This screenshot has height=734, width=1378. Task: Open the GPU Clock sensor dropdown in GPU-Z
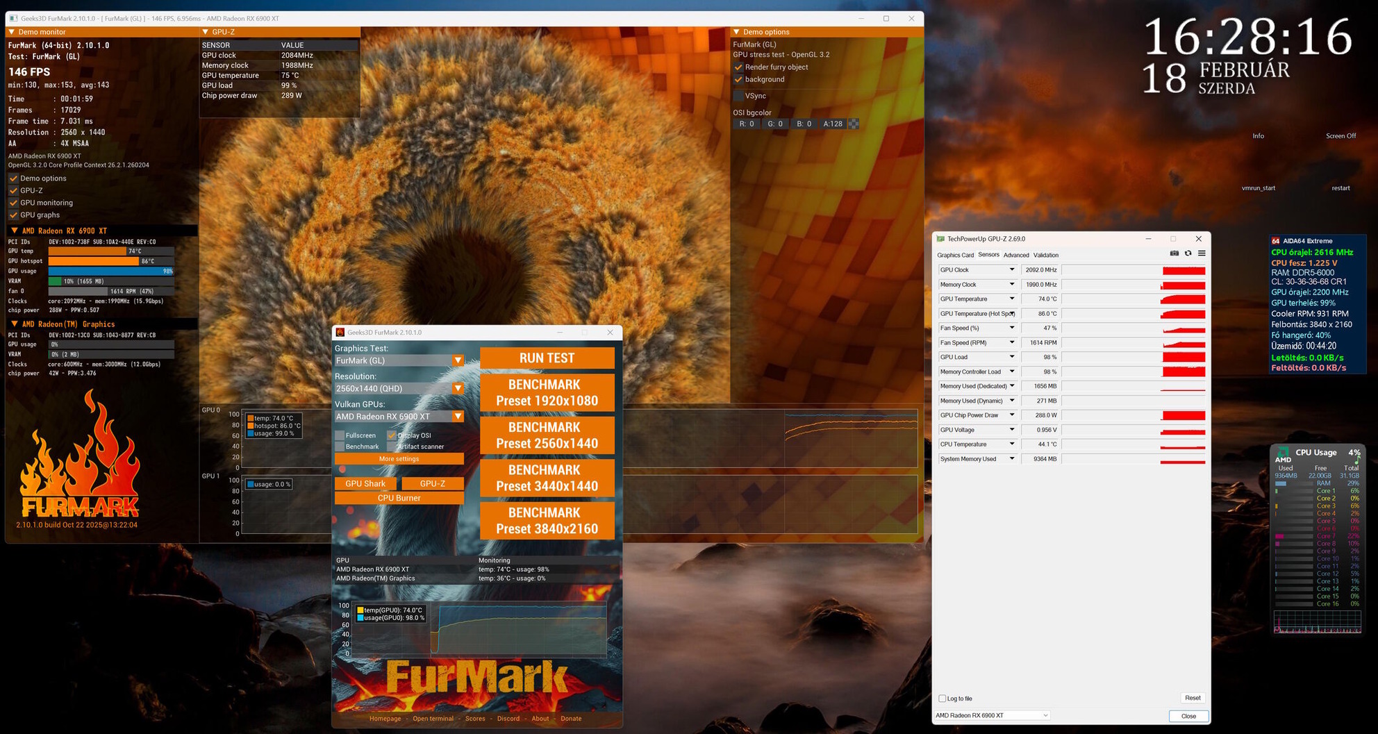[x=1012, y=270]
